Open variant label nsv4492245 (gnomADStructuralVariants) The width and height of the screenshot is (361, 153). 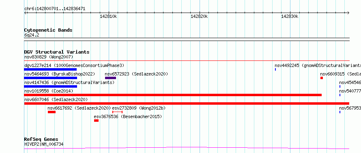(318, 65)
